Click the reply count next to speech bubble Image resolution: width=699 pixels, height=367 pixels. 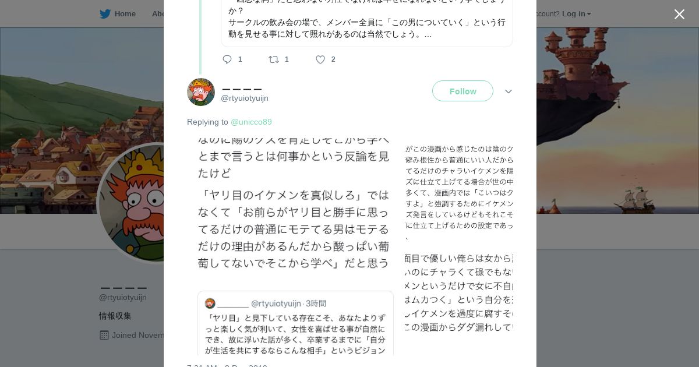(x=240, y=59)
